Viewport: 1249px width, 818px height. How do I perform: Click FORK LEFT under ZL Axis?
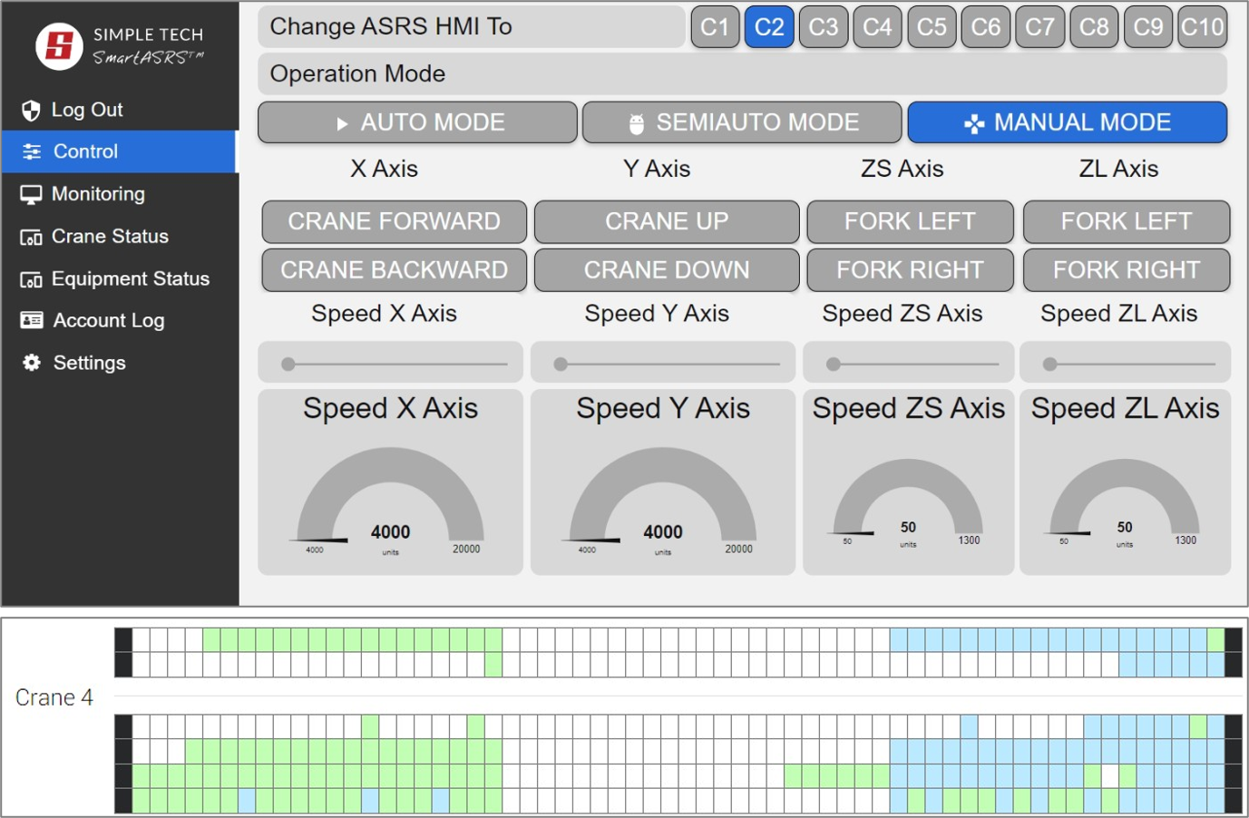pyautogui.click(x=1127, y=222)
